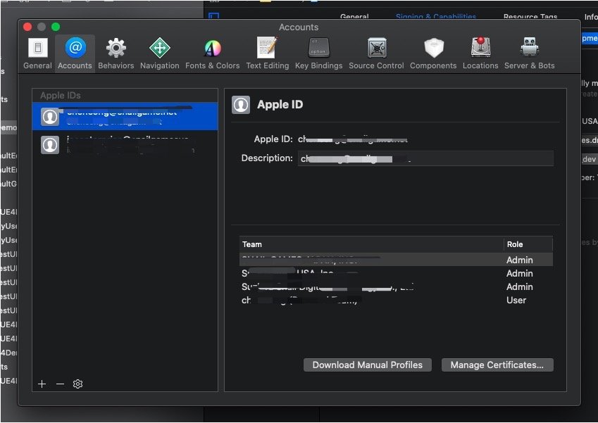This screenshot has width=598, height=423.
Task: Open the Text Editing preferences
Action: (268, 53)
